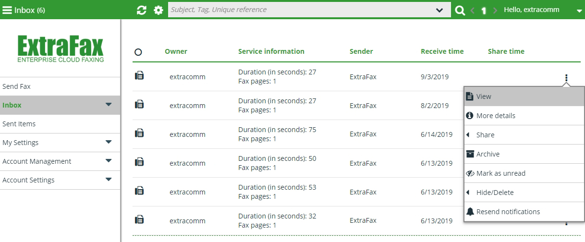
Task: Click the magnifier search icon
Action: 460,10
